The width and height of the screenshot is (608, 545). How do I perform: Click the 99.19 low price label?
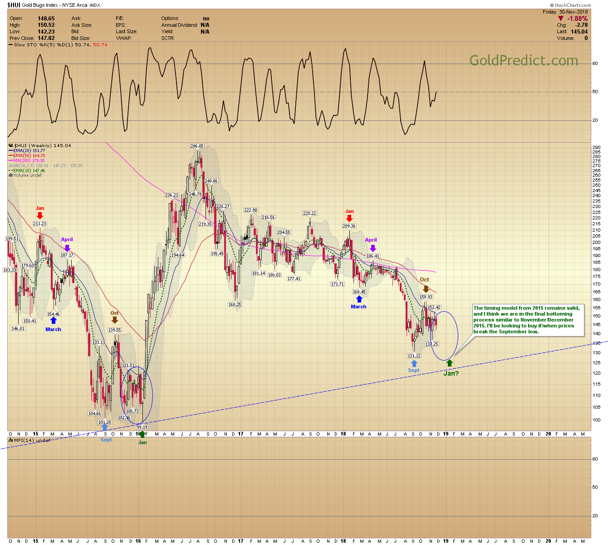[142, 427]
